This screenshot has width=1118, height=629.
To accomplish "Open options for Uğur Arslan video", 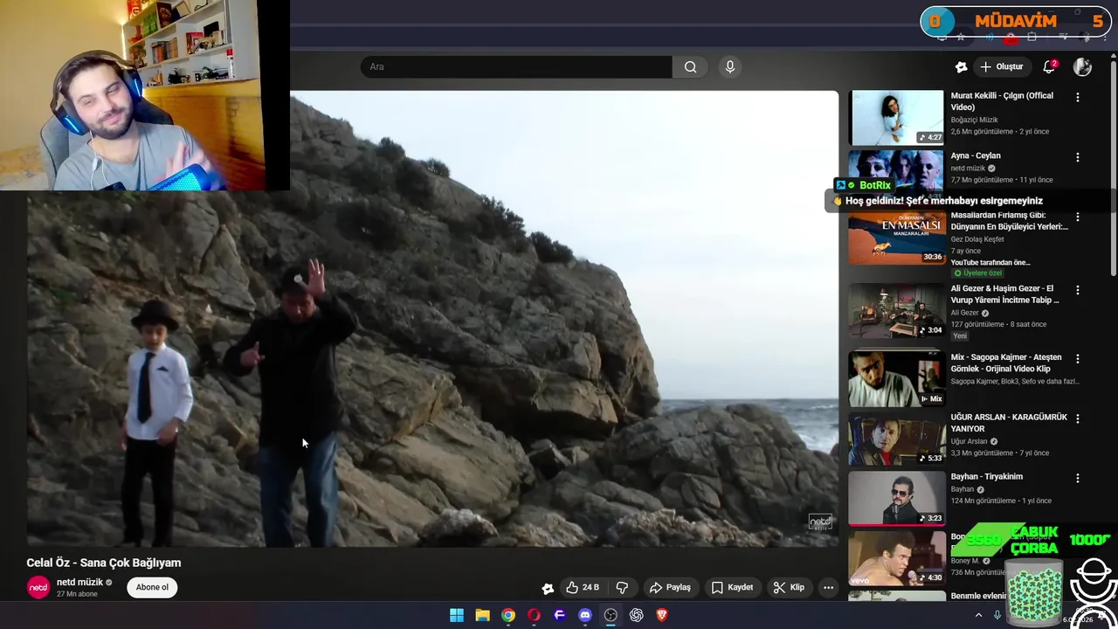I will click(x=1077, y=418).
